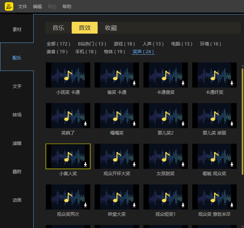Screen dimensions: 244x228
Task: Select the 卡通傻笑 thumbnail
Action: [166, 75]
